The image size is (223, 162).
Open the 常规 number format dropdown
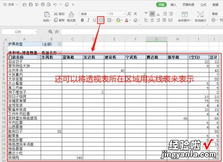216,14
